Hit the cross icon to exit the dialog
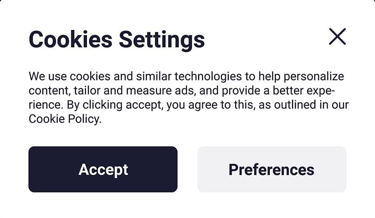Screen dimensions: 375x218 pos(337,37)
